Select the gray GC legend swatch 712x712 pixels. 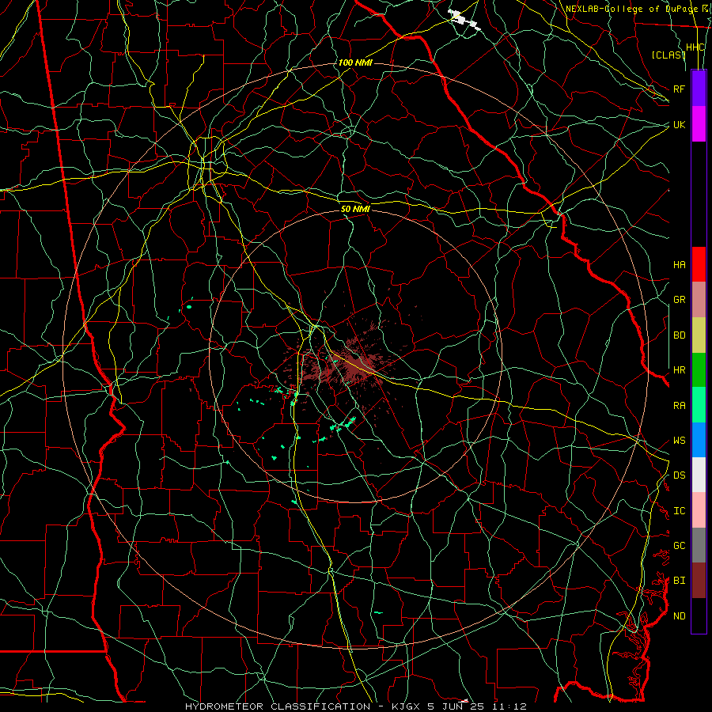[x=699, y=545]
